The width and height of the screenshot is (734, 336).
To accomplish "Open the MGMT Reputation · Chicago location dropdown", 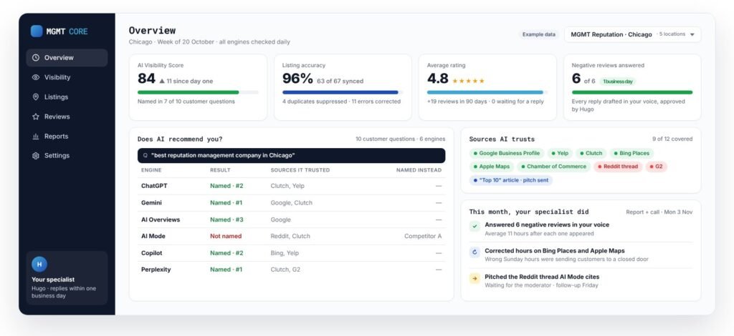I will (x=632, y=34).
